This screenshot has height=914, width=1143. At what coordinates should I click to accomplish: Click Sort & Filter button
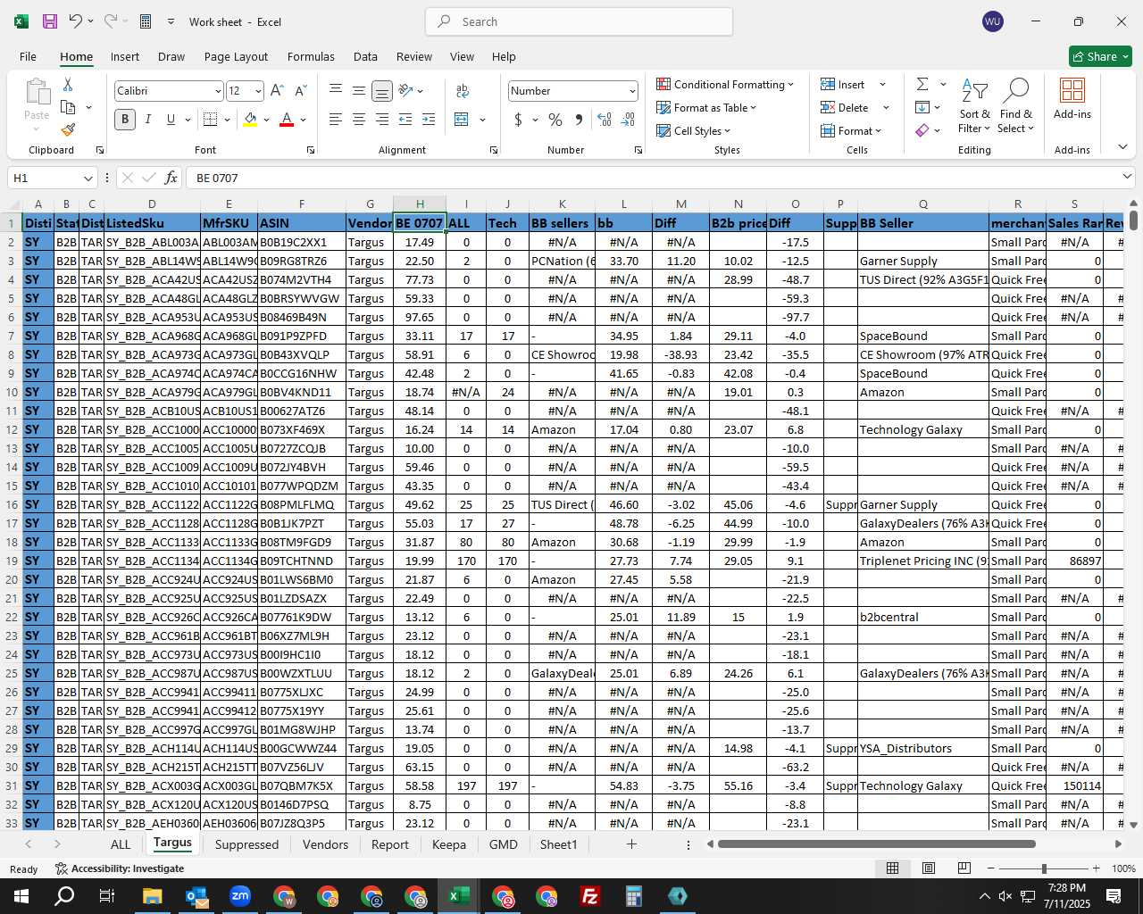974,105
